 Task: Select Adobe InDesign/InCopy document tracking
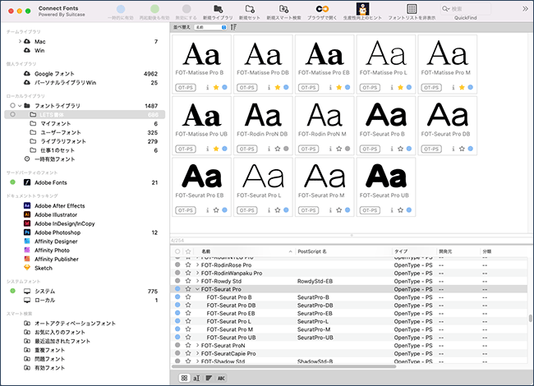pos(65,223)
